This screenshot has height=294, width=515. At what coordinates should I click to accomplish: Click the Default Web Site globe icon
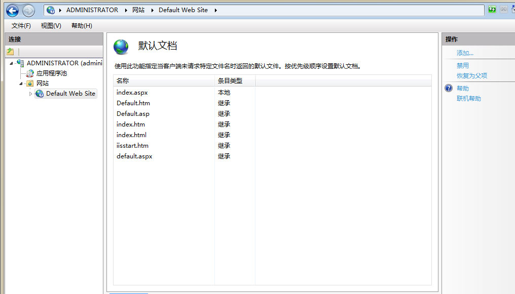click(x=40, y=94)
